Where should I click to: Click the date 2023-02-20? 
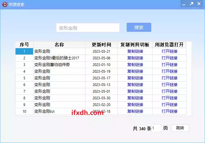(x=101, y=105)
